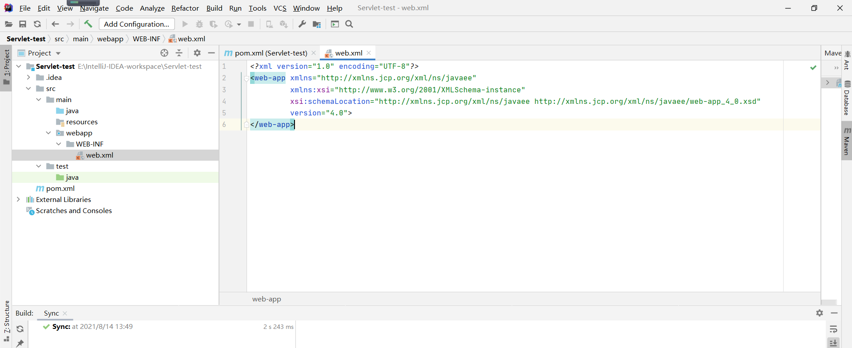Image resolution: width=852 pixels, height=348 pixels.
Task: Collapse the WEB-INF folder
Action: pyautogui.click(x=59, y=144)
